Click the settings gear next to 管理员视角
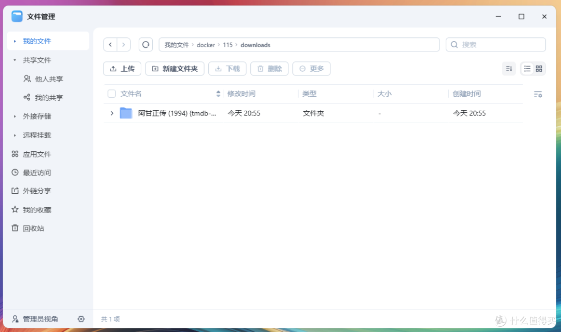Image resolution: width=561 pixels, height=332 pixels. click(81, 319)
